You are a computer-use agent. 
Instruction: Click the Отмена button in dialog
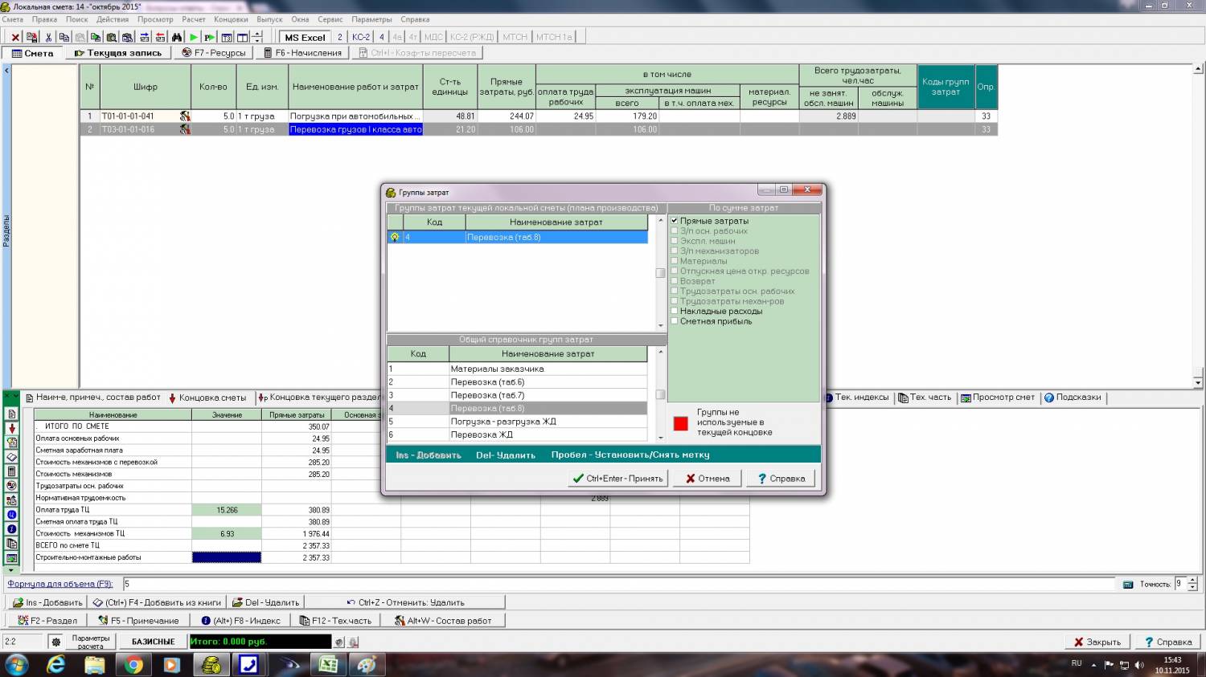pyautogui.click(x=707, y=479)
